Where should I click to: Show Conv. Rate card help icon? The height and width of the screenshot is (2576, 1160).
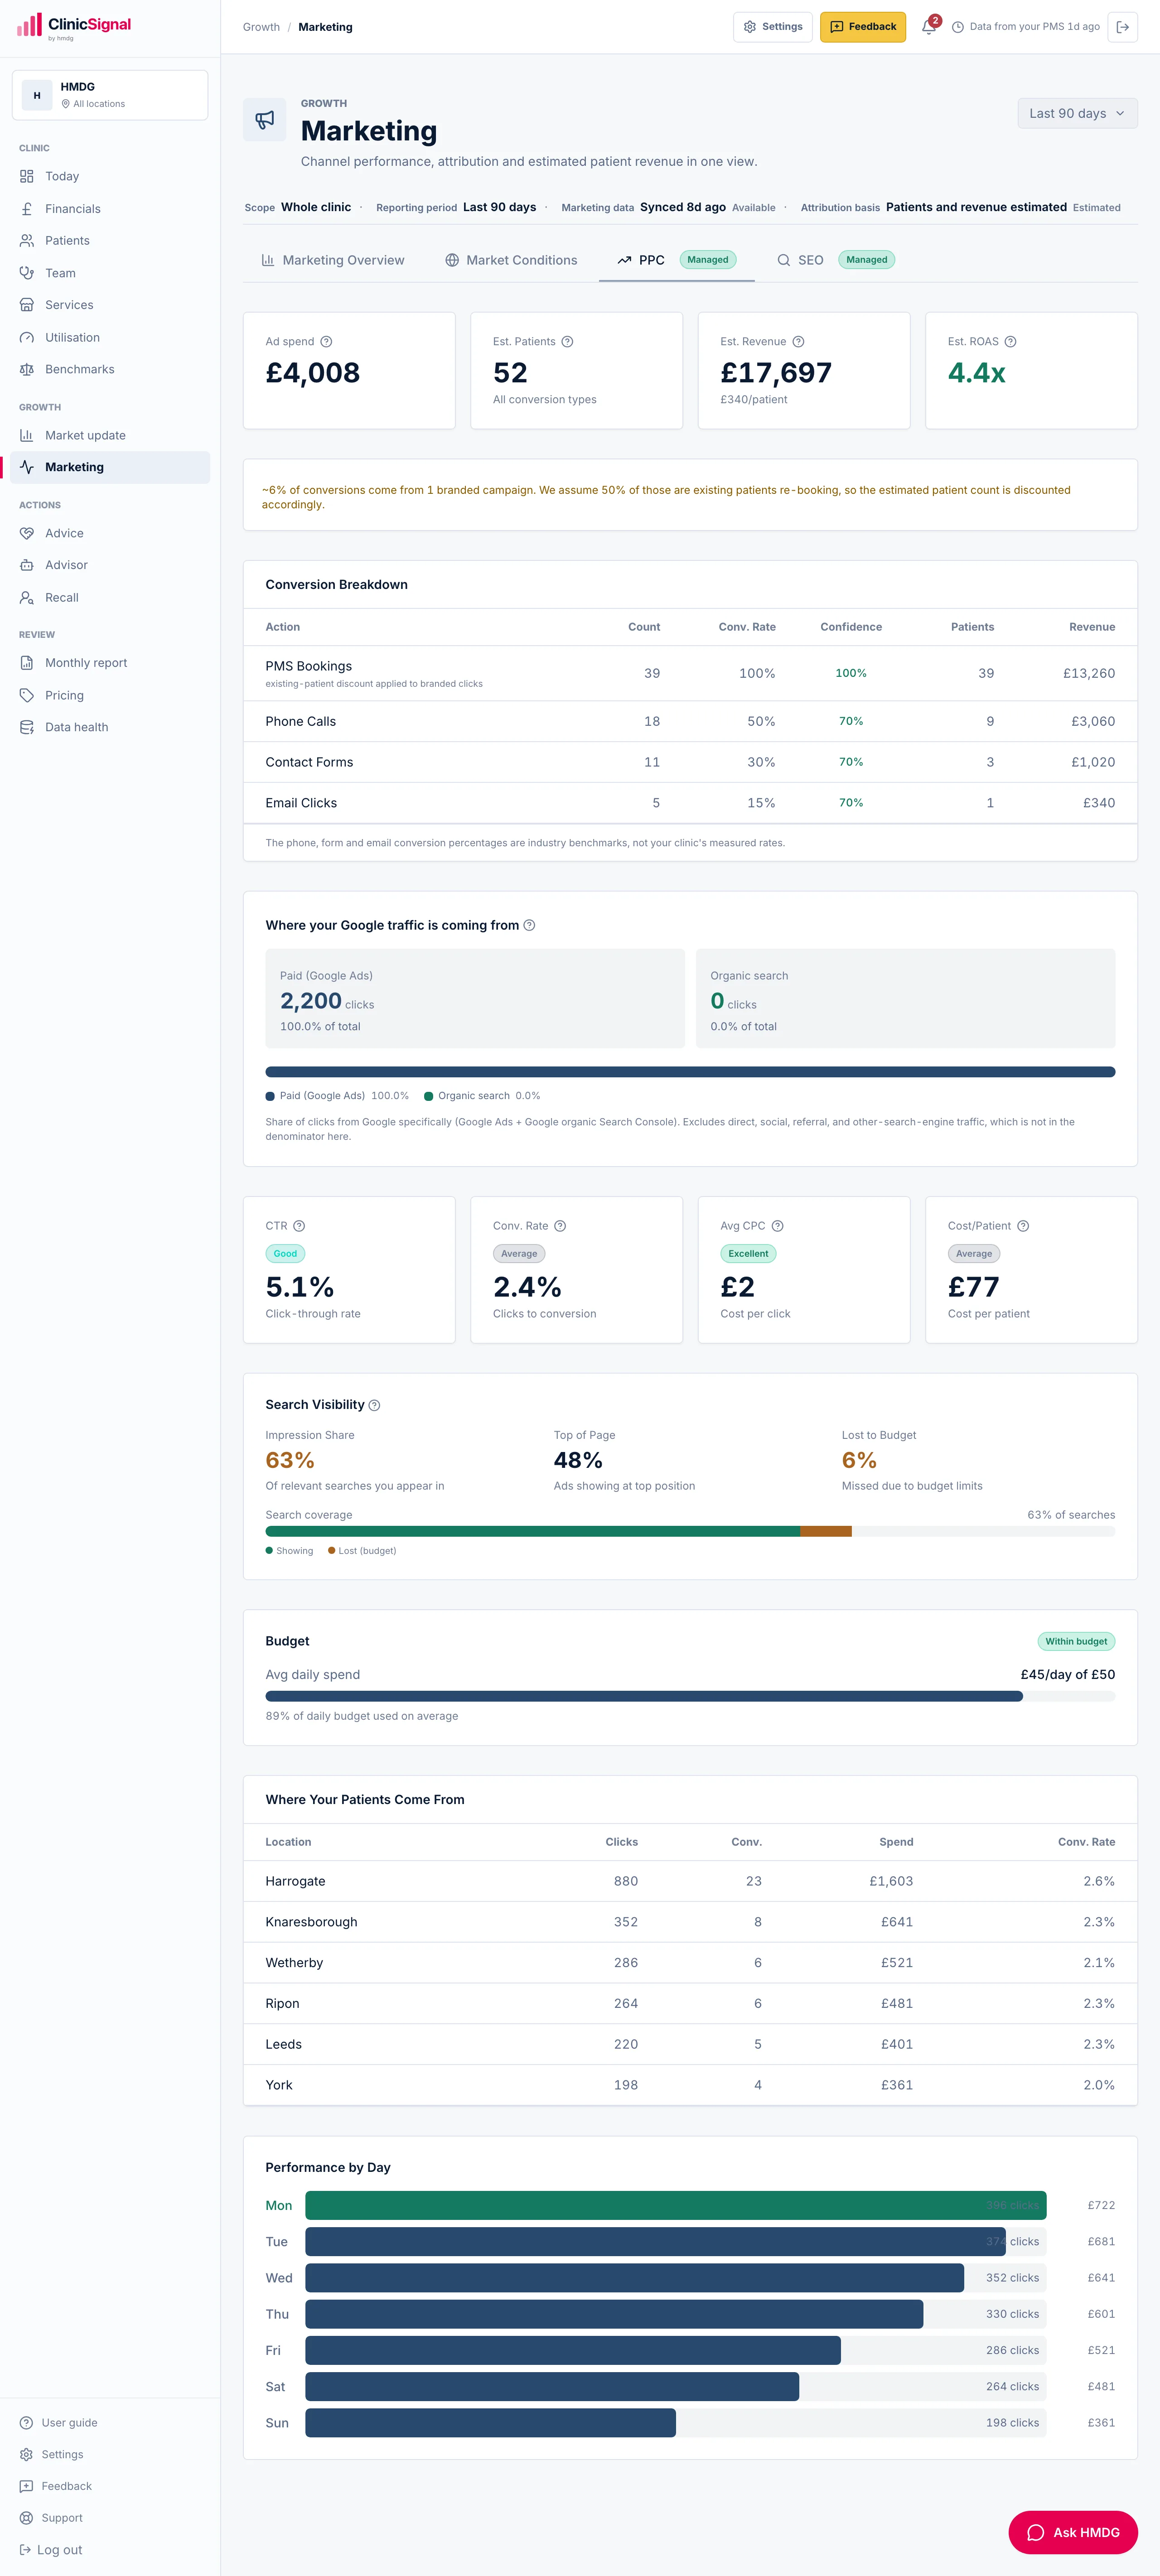(x=560, y=1226)
